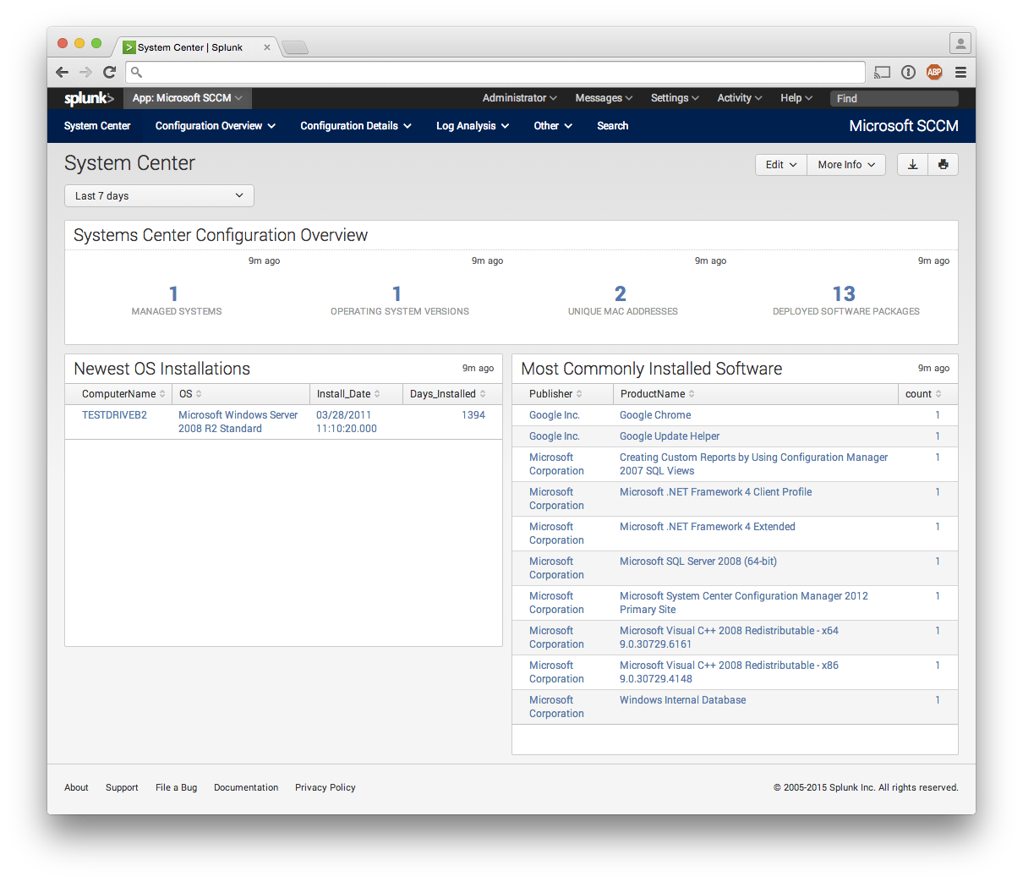Go to System Center nav item
1023x882 pixels.
pyautogui.click(x=97, y=126)
